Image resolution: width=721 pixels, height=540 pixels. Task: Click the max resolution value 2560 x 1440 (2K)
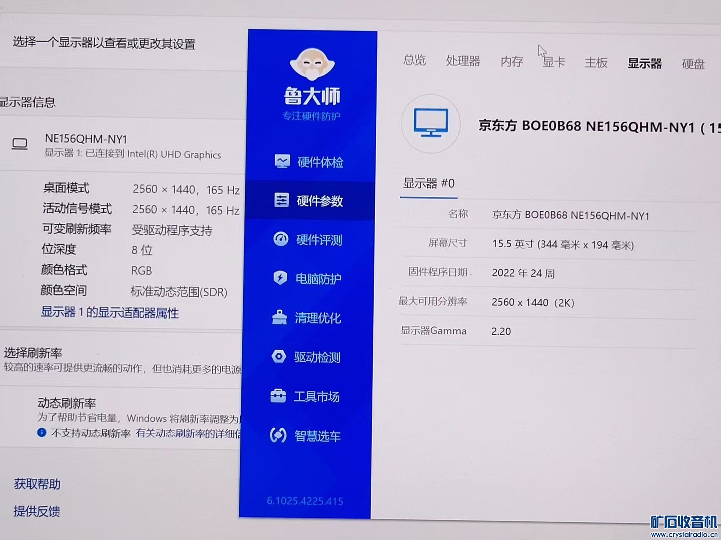(533, 302)
